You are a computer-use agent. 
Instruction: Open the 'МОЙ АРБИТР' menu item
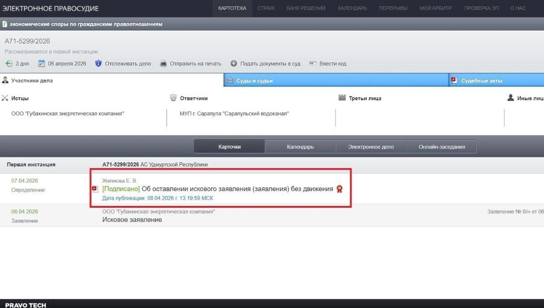tap(435, 8)
